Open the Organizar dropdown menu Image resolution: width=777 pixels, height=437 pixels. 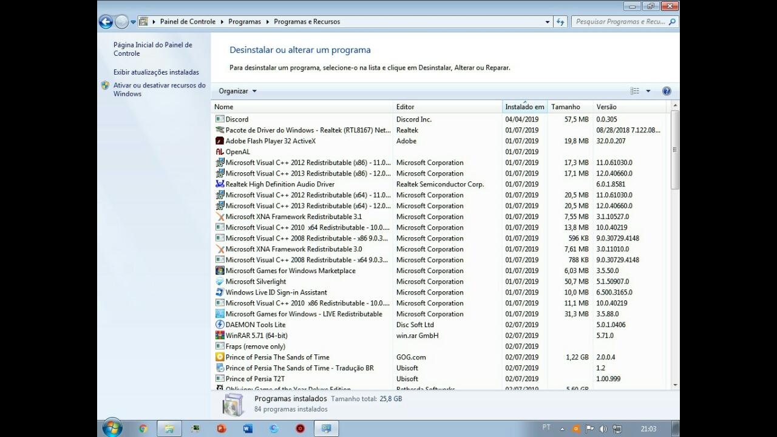237,91
